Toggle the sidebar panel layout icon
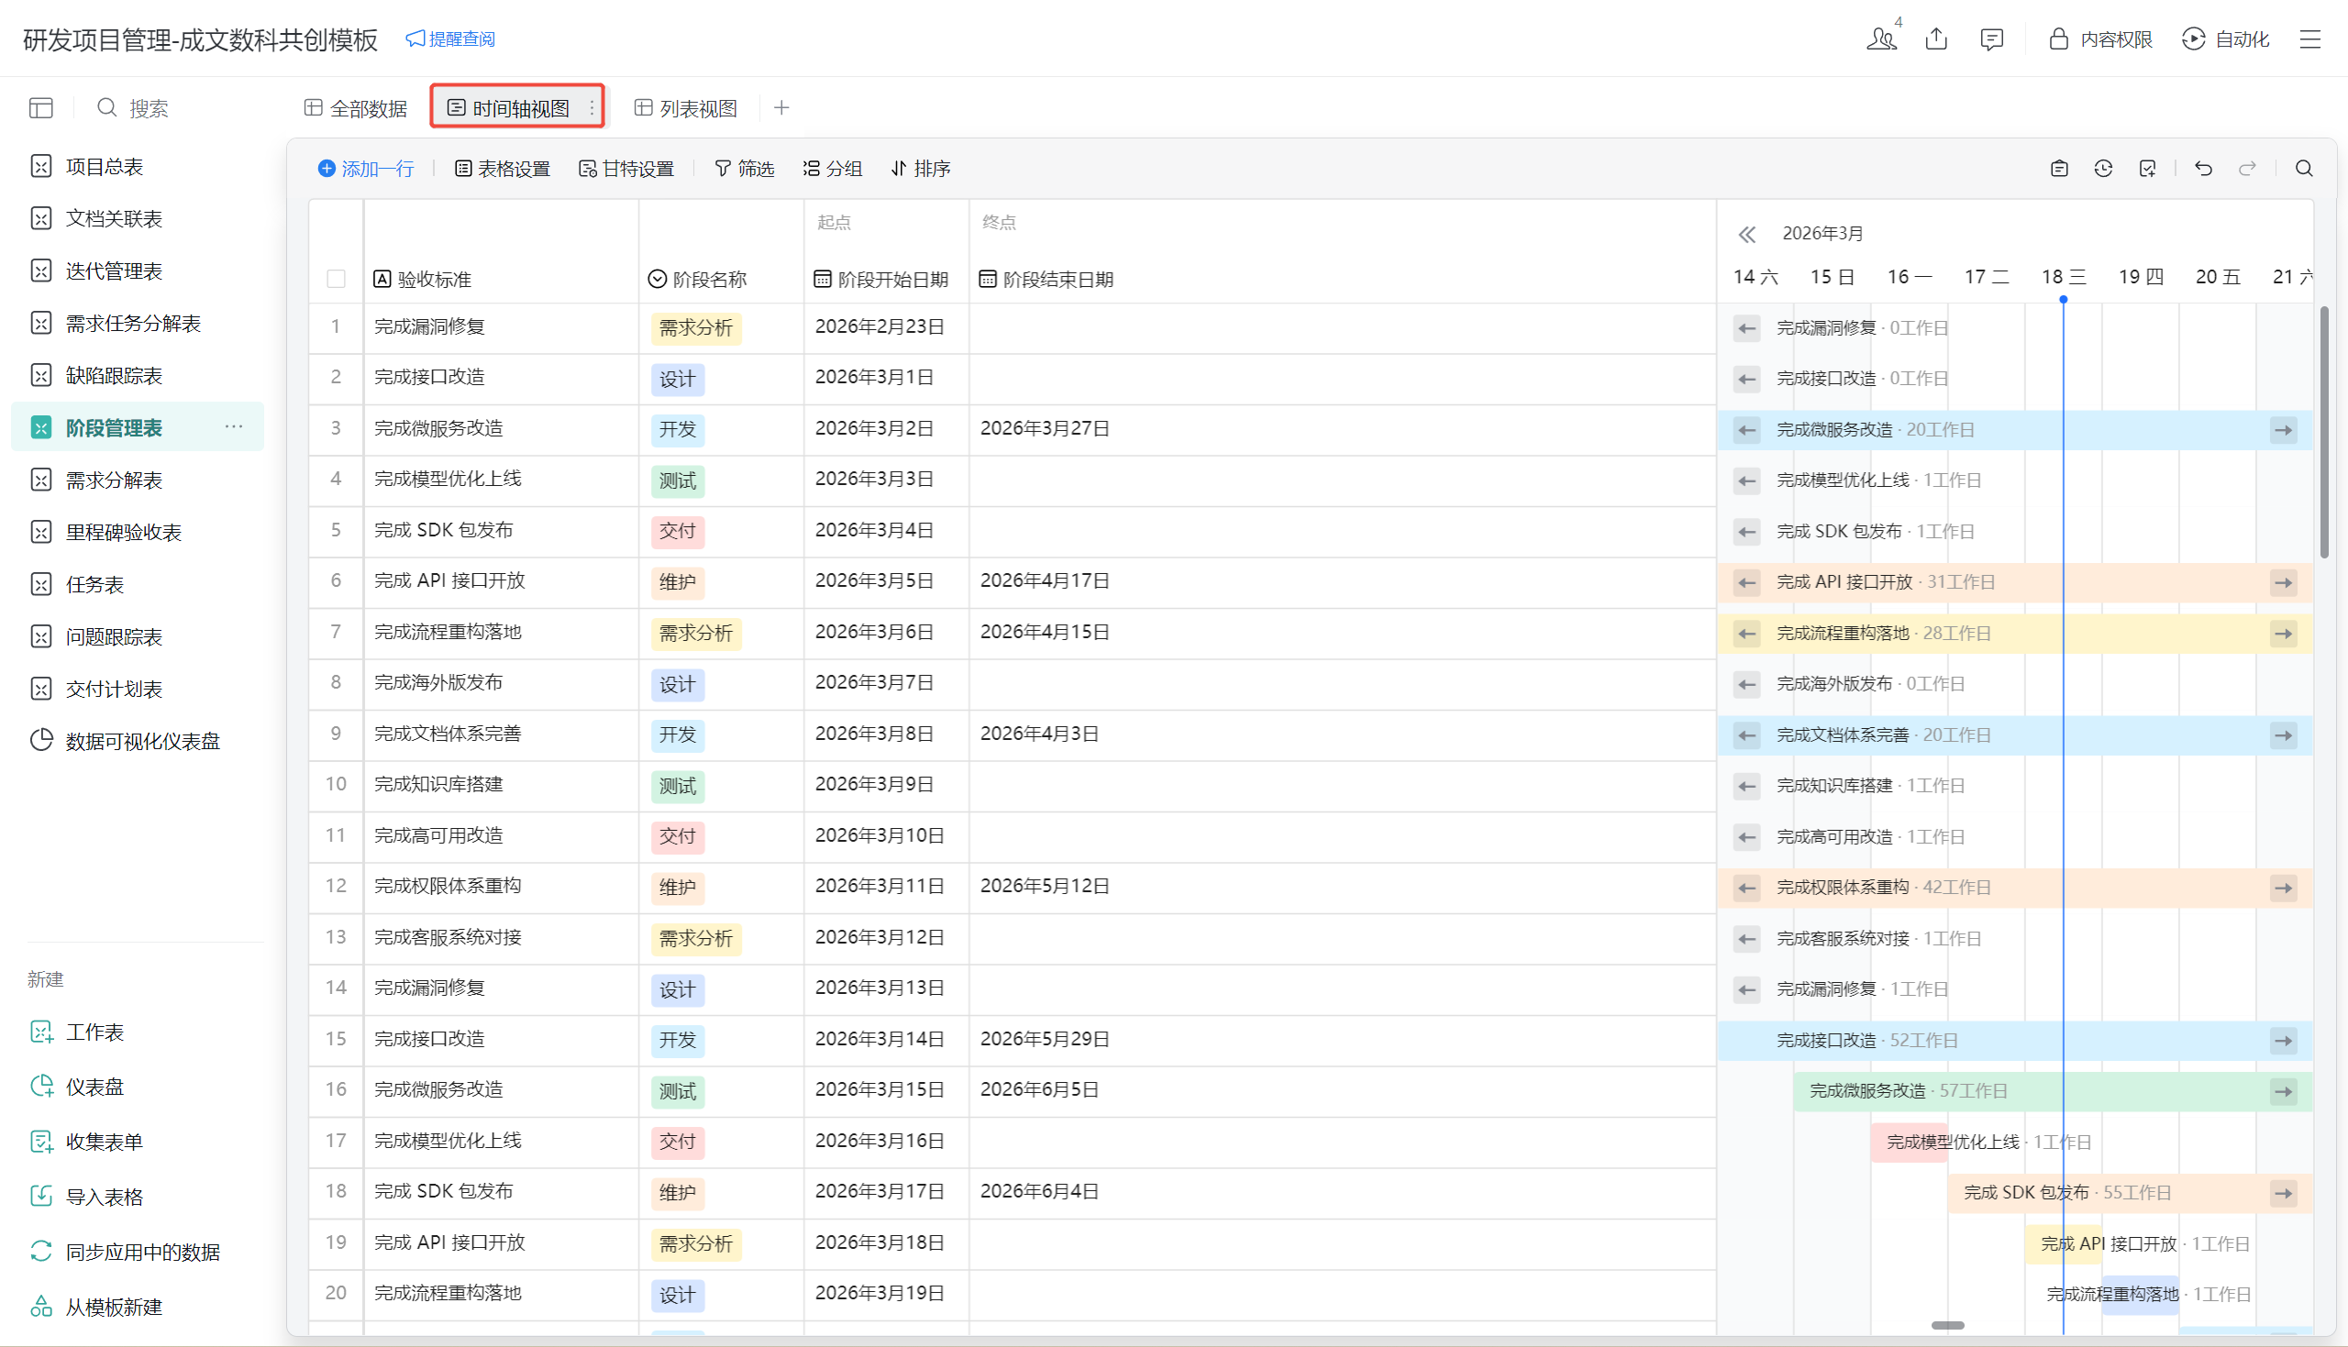This screenshot has width=2348, height=1347. tap(40, 108)
